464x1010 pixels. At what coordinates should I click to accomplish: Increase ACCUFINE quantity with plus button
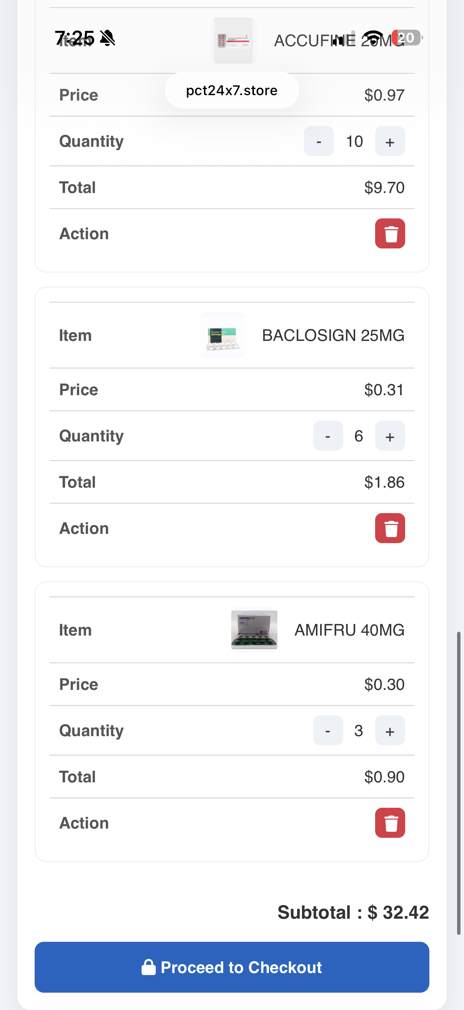point(390,141)
